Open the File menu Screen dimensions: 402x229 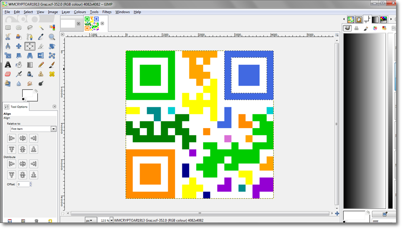[7, 12]
